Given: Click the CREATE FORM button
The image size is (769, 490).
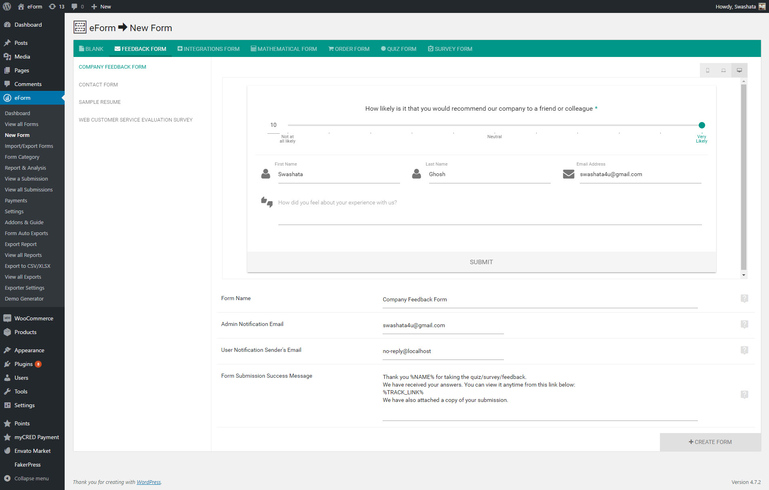Looking at the screenshot, I should [x=710, y=442].
